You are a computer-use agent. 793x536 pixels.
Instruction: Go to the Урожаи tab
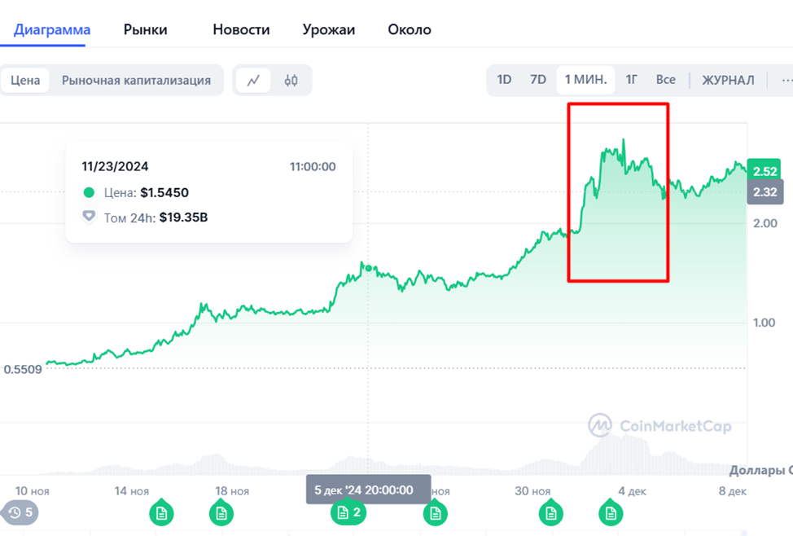pos(328,29)
